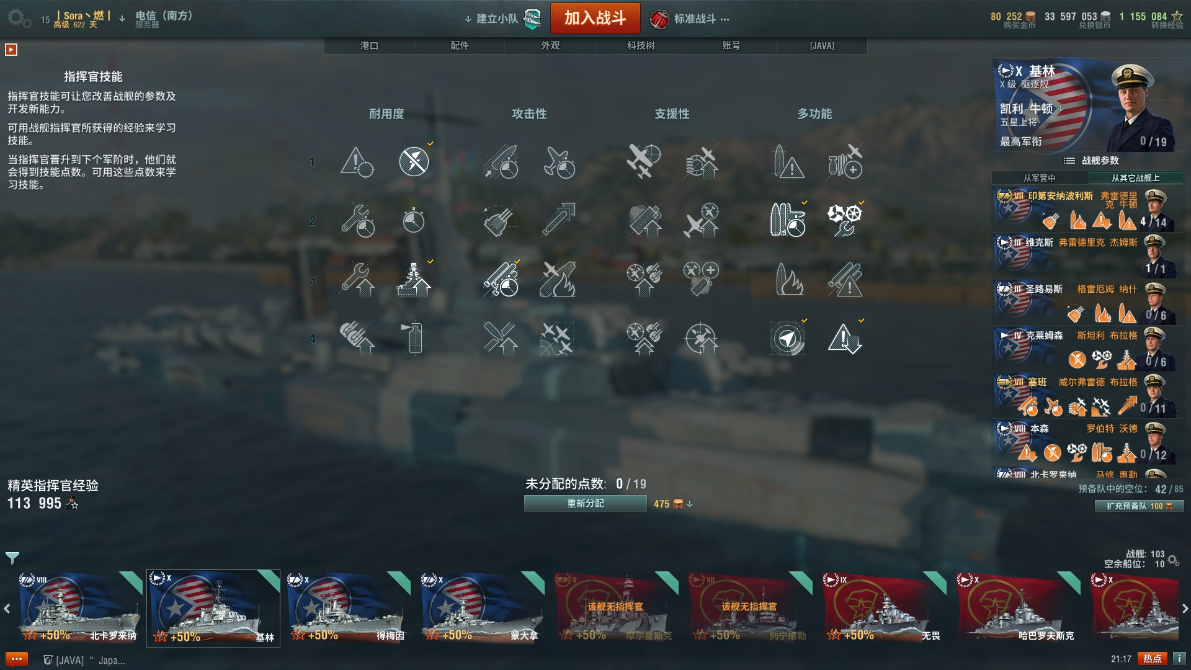
Task: Click the 加入战斗 battle button
Action: tap(595, 18)
